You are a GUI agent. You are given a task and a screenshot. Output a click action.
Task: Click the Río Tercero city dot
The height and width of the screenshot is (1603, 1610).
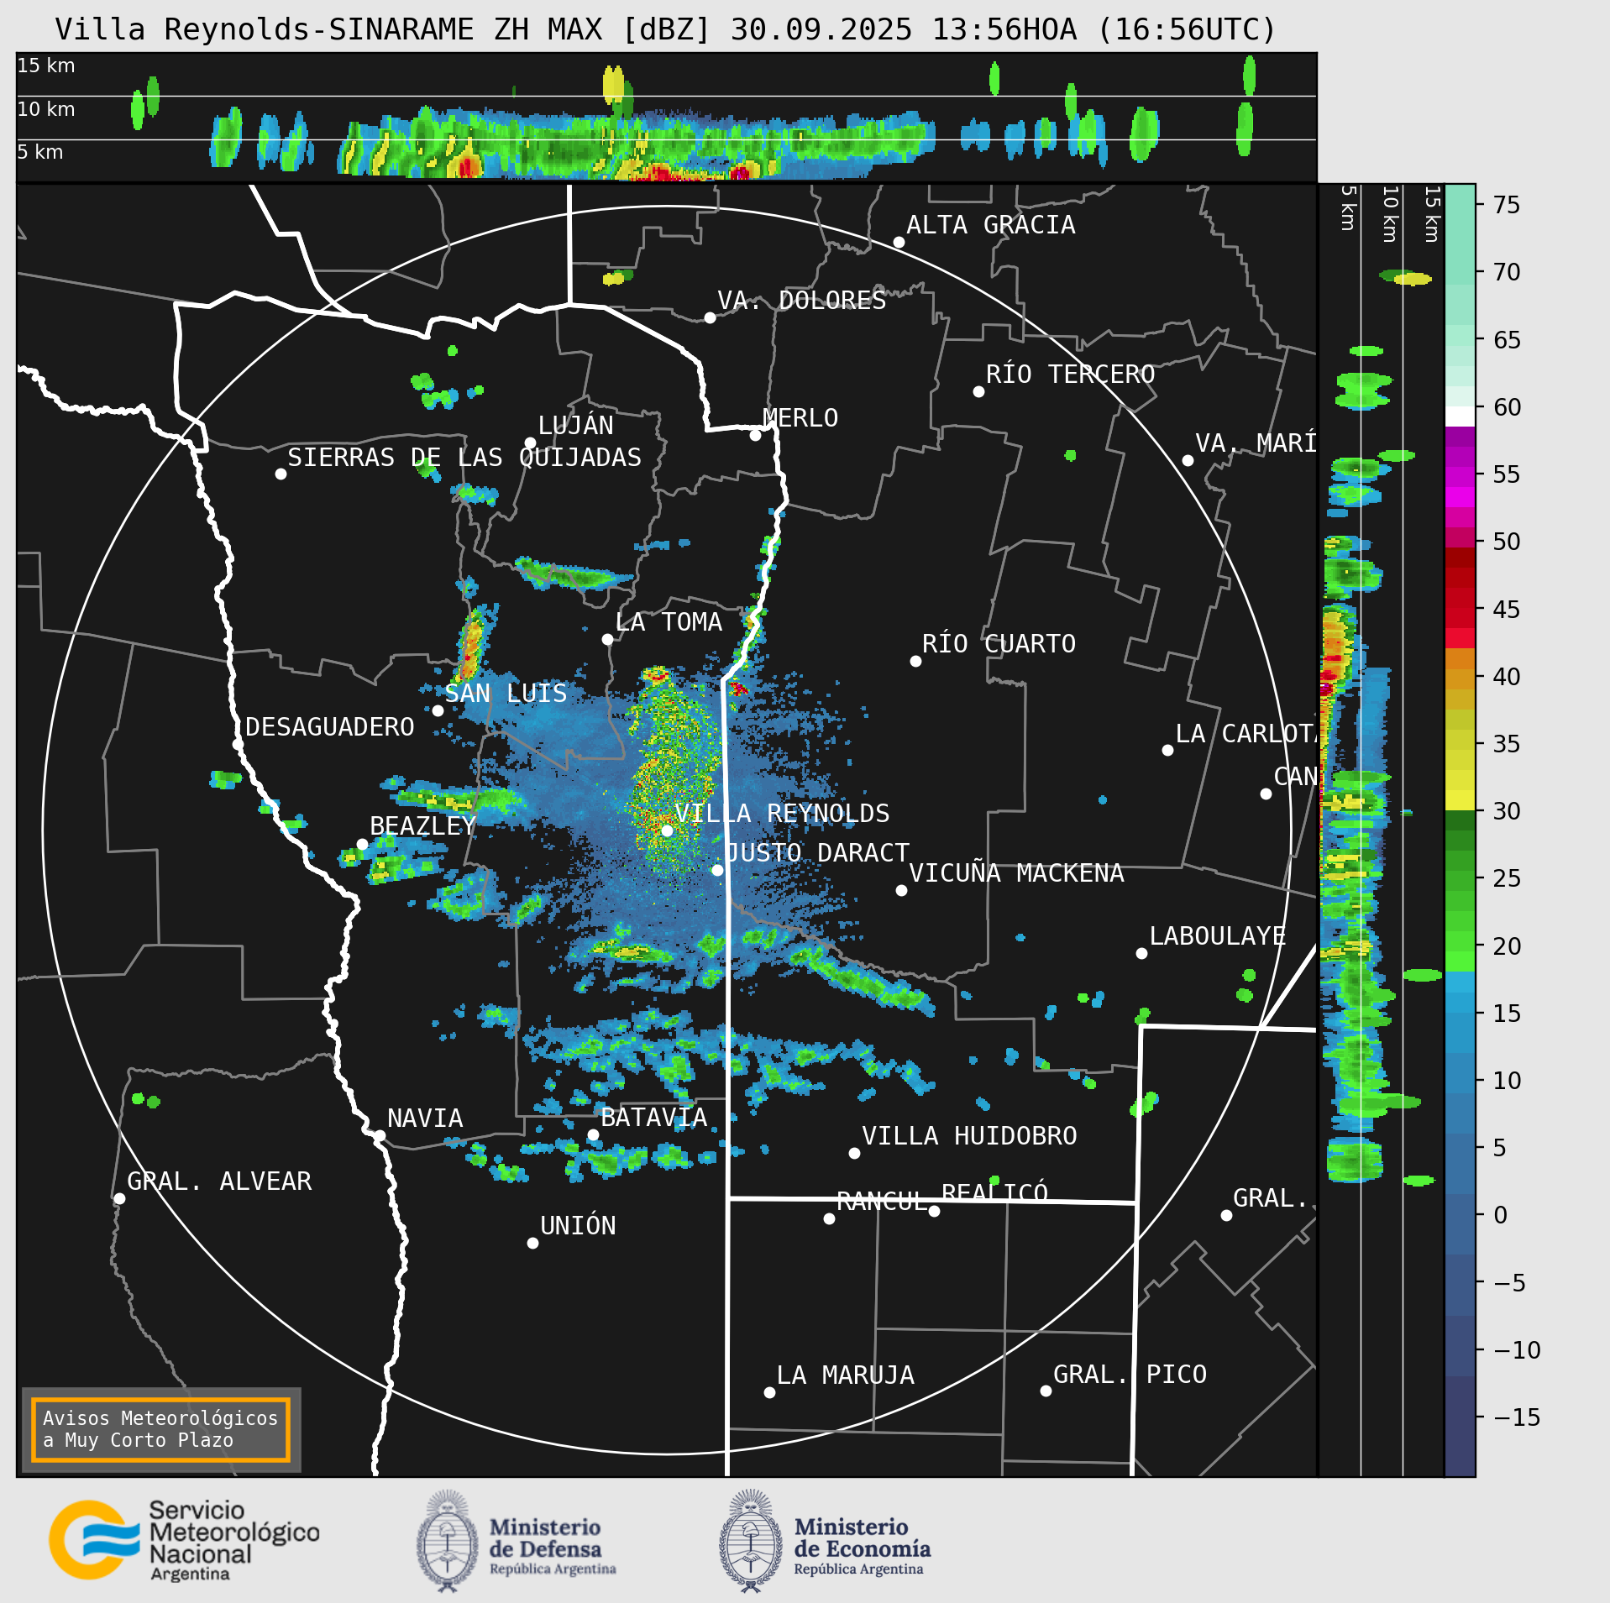click(978, 391)
